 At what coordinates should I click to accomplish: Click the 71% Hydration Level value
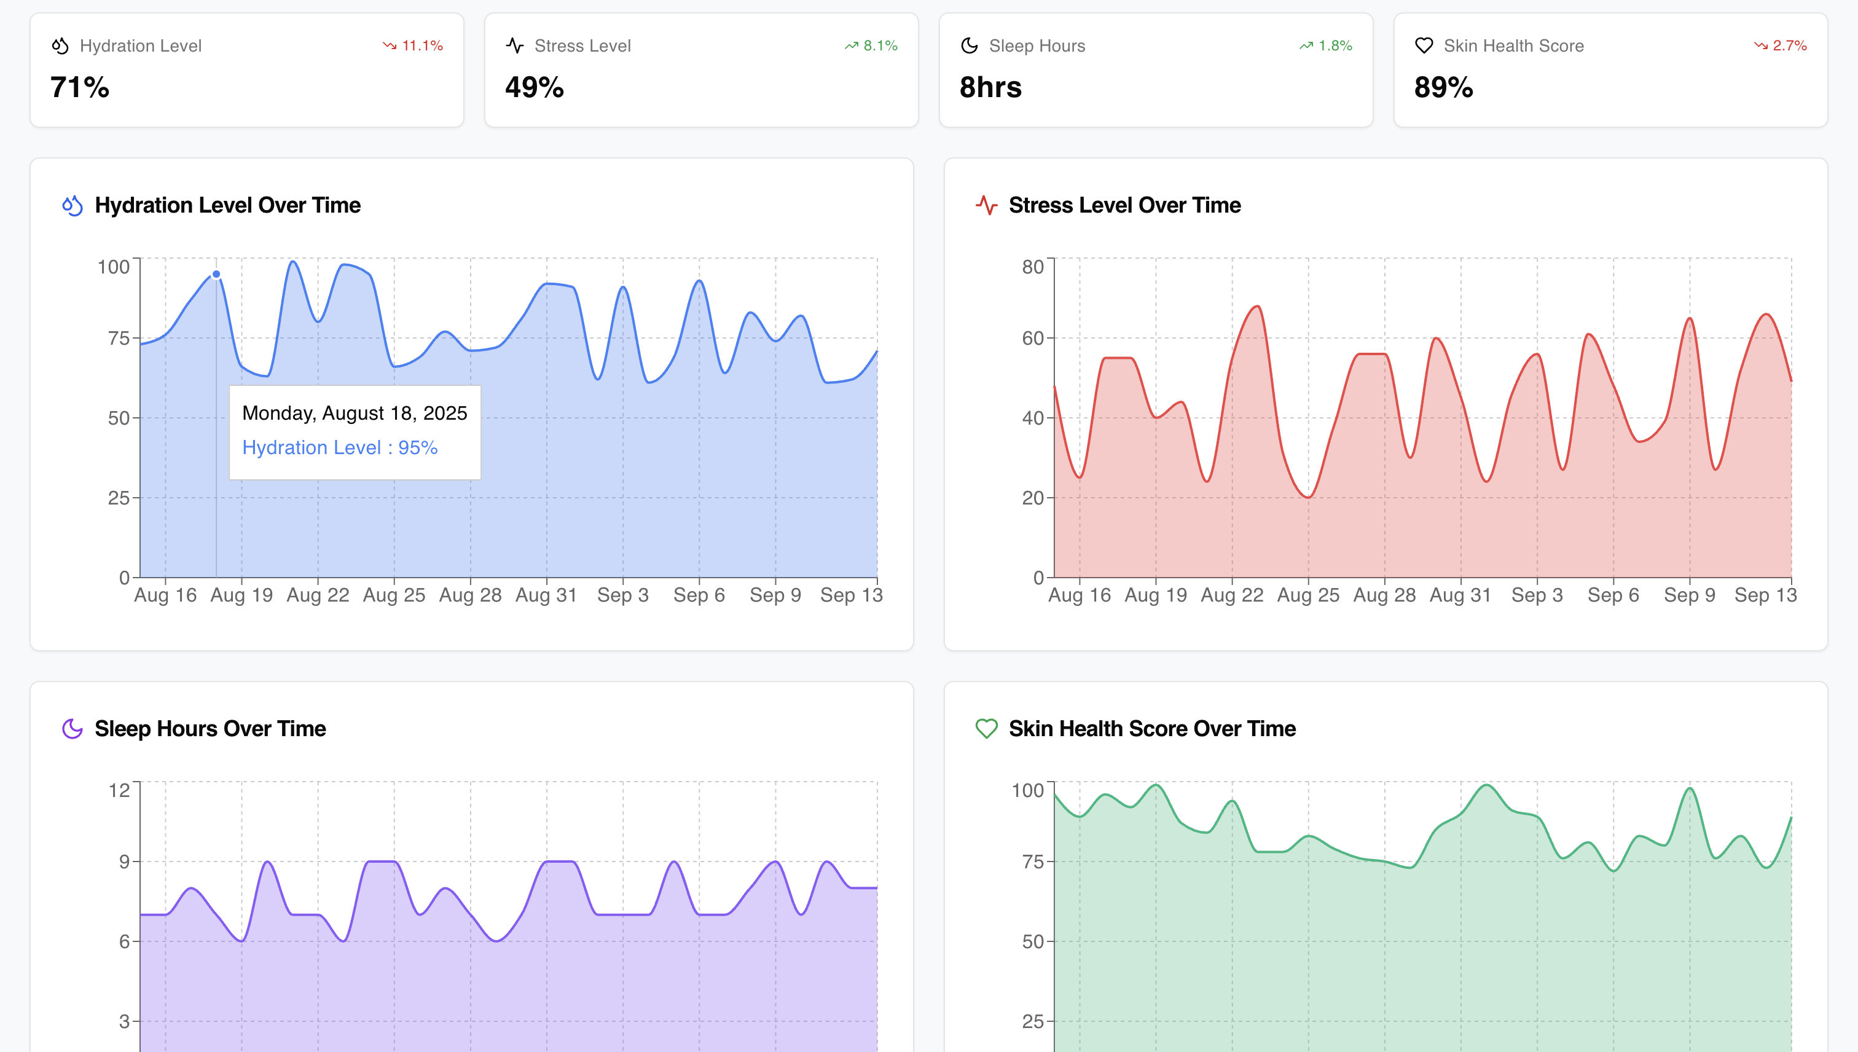(x=79, y=87)
